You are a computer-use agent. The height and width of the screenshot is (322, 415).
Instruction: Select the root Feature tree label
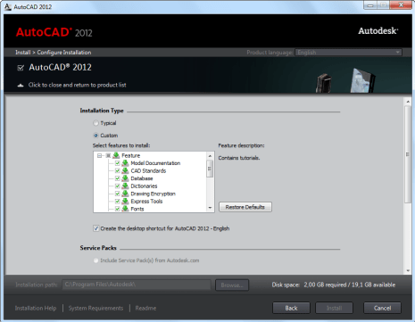(x=131, y=155)
